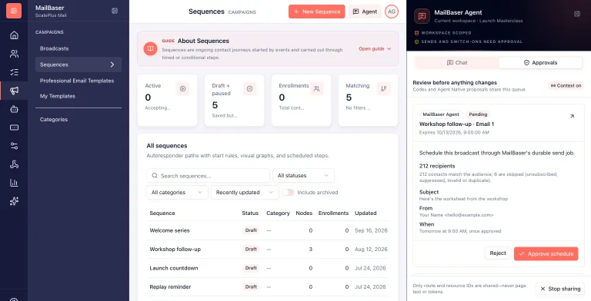Image resolution: width=591 pixels, height=301 pixels.
Task: Click the Draft + paused card icon
Action: (249, 89)
